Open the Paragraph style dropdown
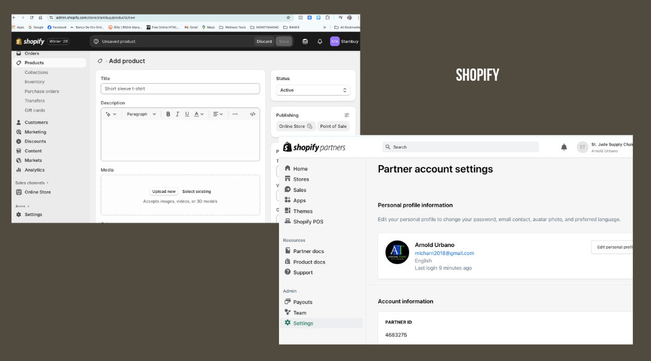This screenshot has width=651, height=361. [141, 114]
